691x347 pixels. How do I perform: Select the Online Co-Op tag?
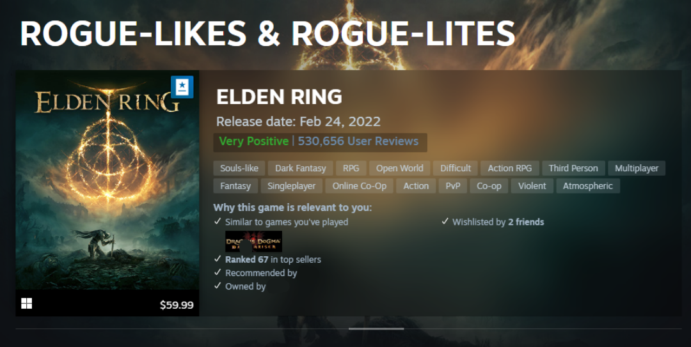[359, 186]
